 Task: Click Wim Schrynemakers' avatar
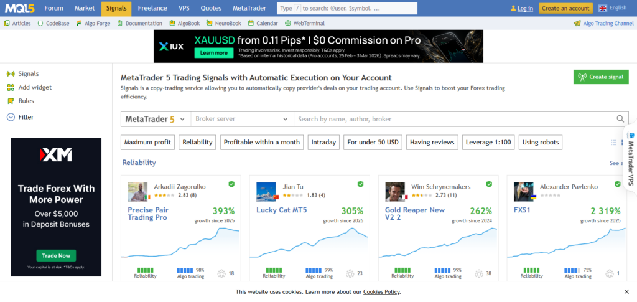395,191
